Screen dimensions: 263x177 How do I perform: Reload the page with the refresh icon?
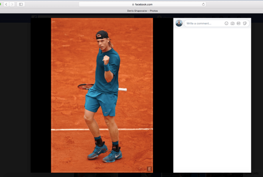click(x=204, y=4)
